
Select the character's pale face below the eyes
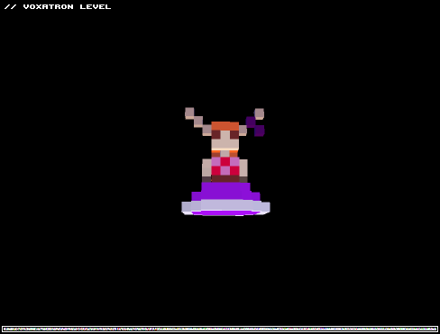[x=225, y=145]
